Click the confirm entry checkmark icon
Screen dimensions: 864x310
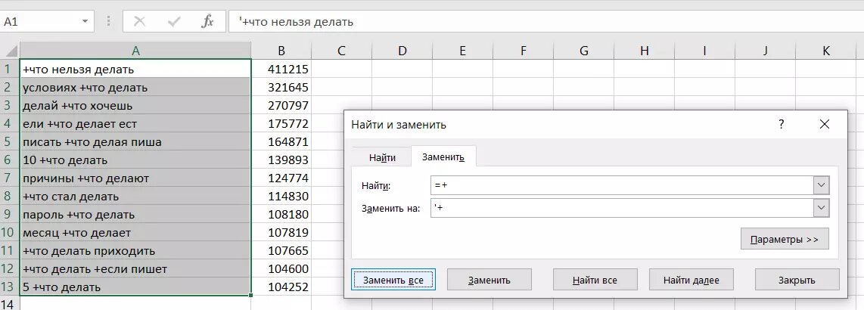point(174,22)
